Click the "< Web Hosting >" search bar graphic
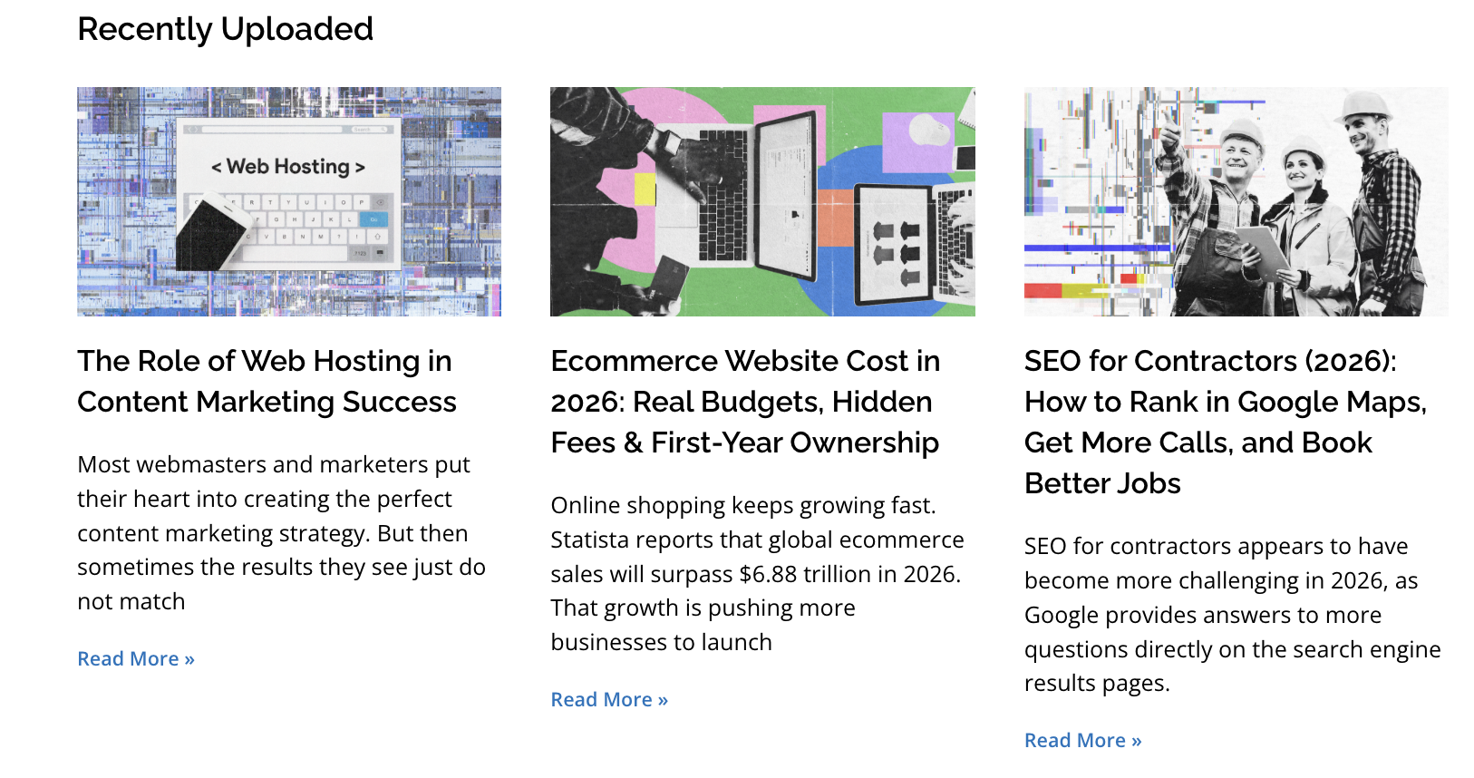The width and height of the screenshot is (1474, 778). click(288, 167)
